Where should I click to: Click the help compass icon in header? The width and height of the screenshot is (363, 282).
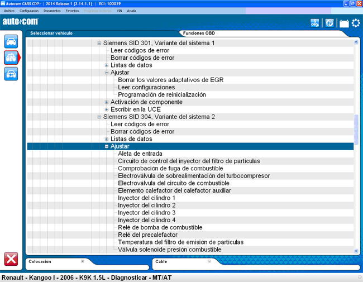[x=329, y=23]
